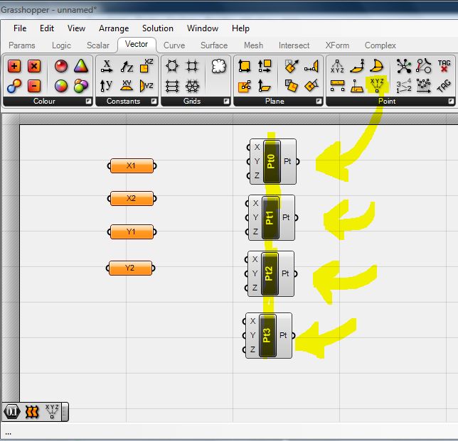The image size is (458, 441).
Task: Switch to the Curve tab
Action: click(x=174, y=45)
